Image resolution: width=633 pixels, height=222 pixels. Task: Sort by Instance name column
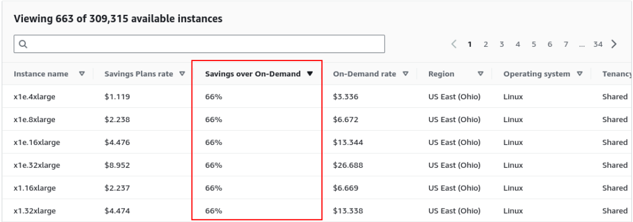coord(82,74)
